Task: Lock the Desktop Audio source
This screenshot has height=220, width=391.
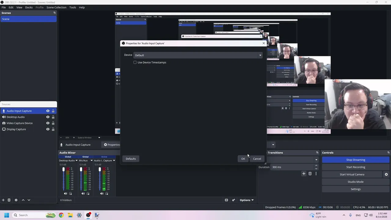Action: (53, 117)
